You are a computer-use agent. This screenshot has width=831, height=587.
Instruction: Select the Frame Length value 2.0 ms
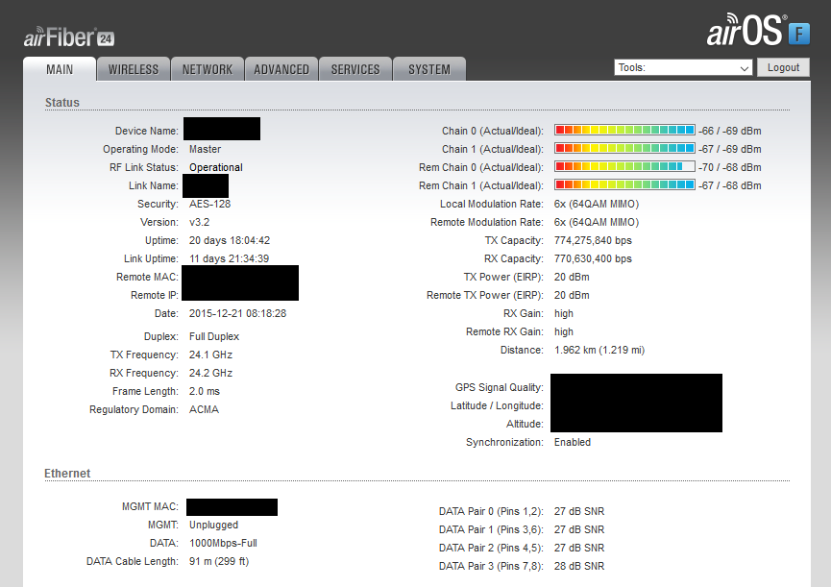tap(204, 392)
